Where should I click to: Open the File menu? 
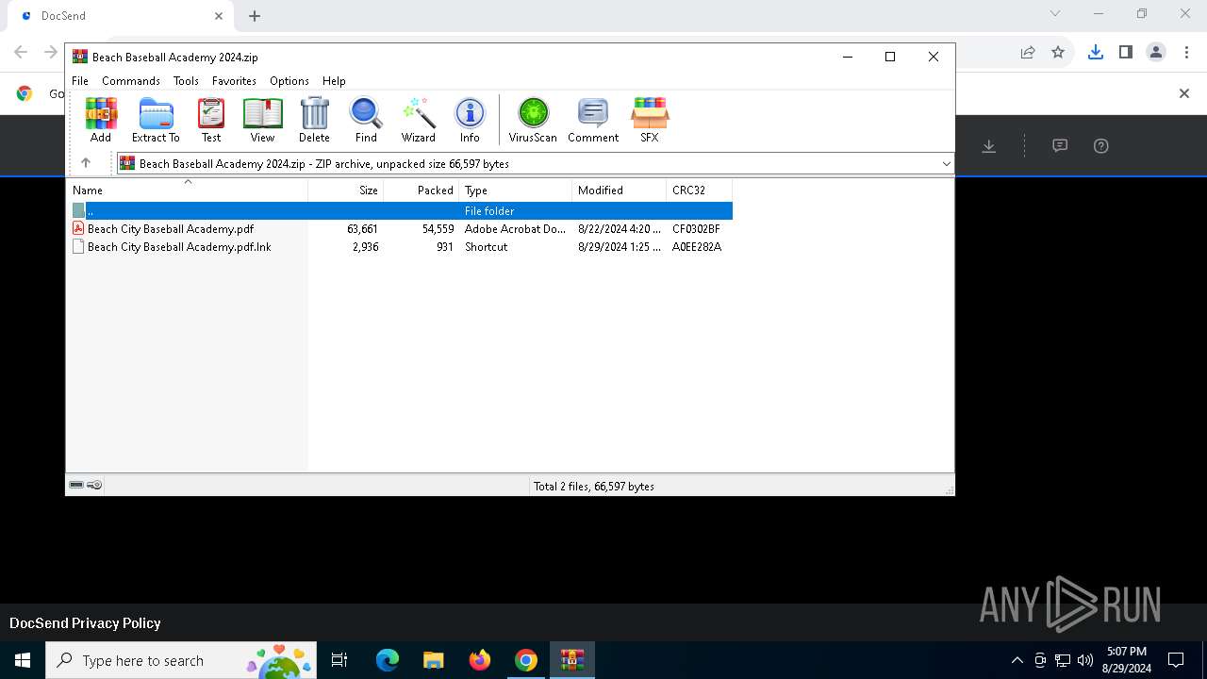point(80,81)
